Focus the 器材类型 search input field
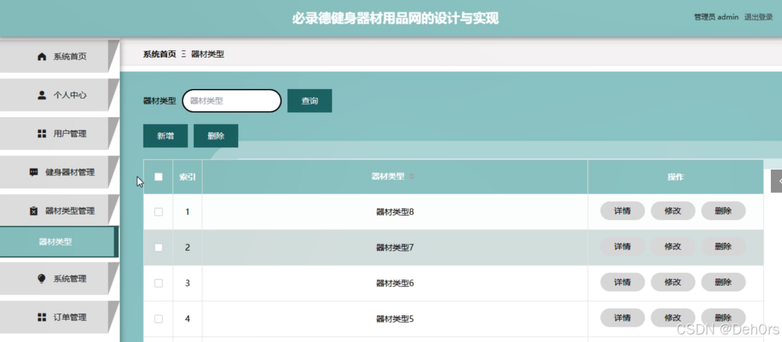 (x=232, y=101)
